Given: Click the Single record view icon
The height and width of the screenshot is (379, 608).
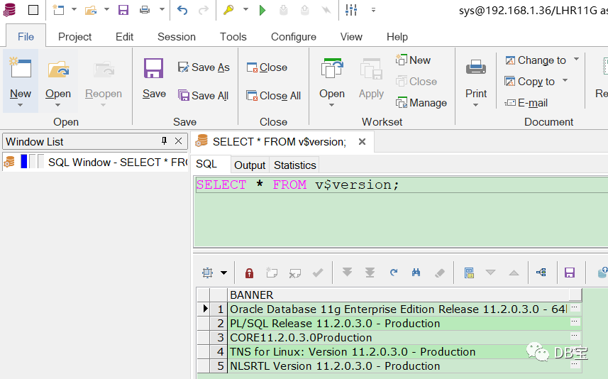Looking at the screenshot, I should point(469,273).
